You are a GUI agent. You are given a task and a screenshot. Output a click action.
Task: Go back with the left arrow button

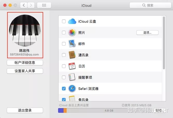coord(24,5)
